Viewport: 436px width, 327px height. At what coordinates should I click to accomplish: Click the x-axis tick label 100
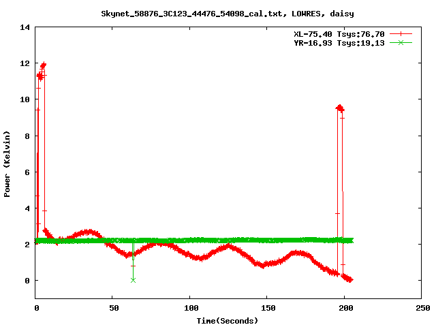[190, 308]
